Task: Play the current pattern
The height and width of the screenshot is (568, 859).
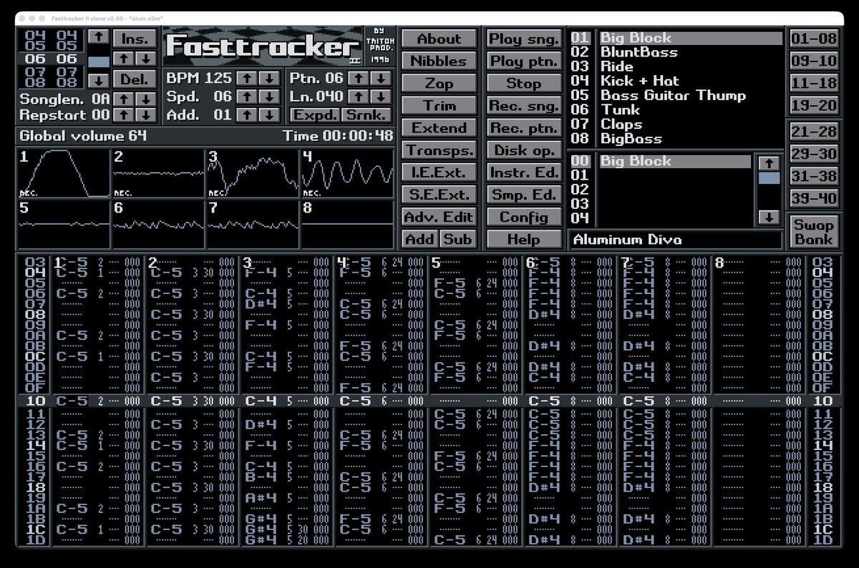Action: [523, 61]
